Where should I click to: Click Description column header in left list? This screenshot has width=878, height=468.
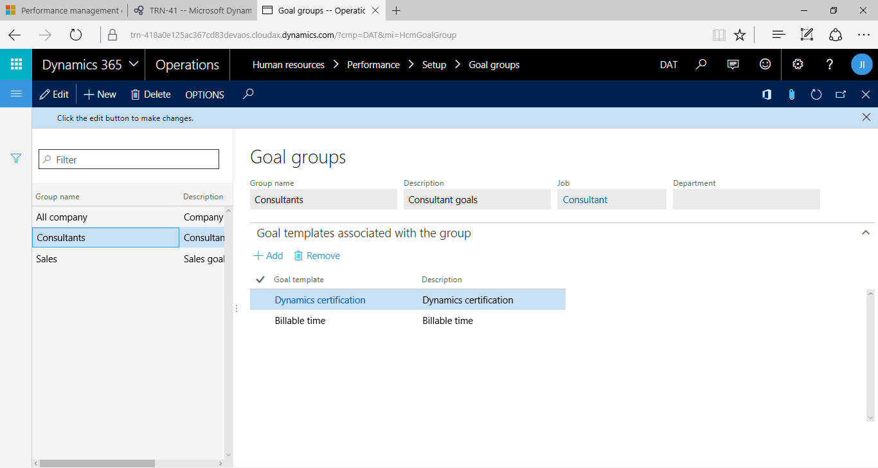[x=203, y=197]
